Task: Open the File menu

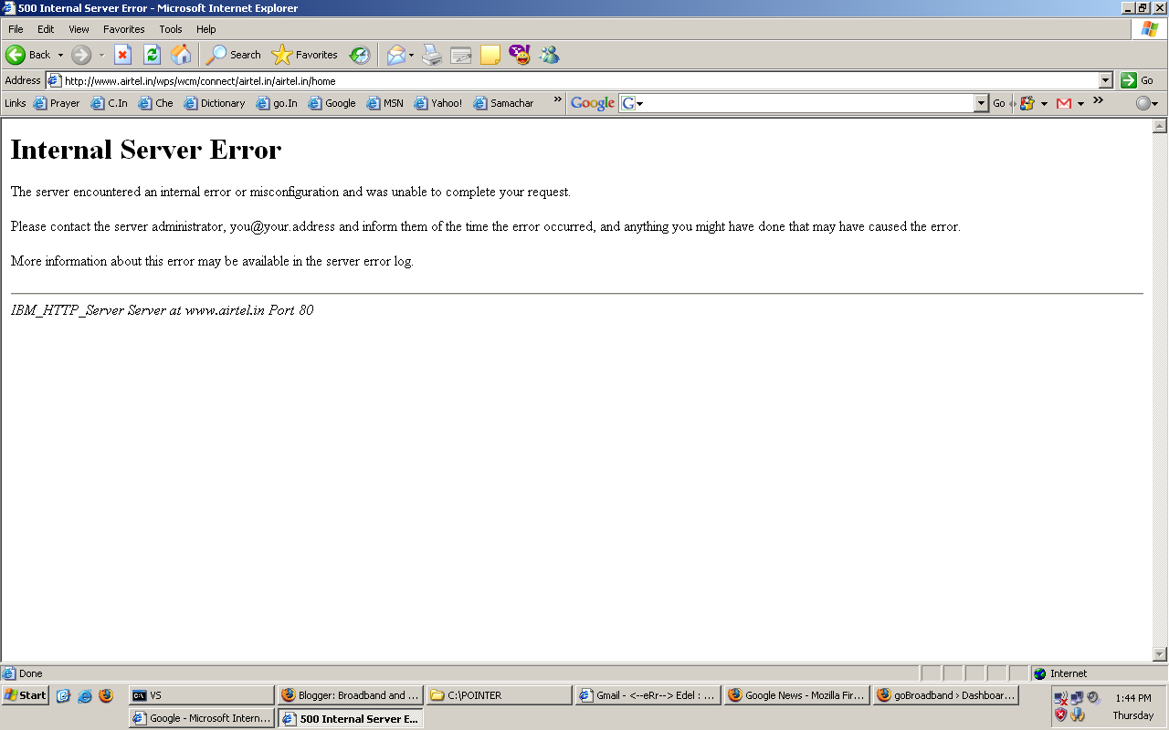Action: click(x=16, y=29)
